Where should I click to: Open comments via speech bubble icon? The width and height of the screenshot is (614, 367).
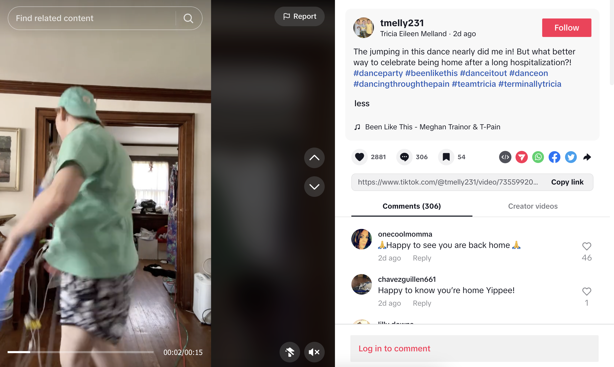[404, 157]
